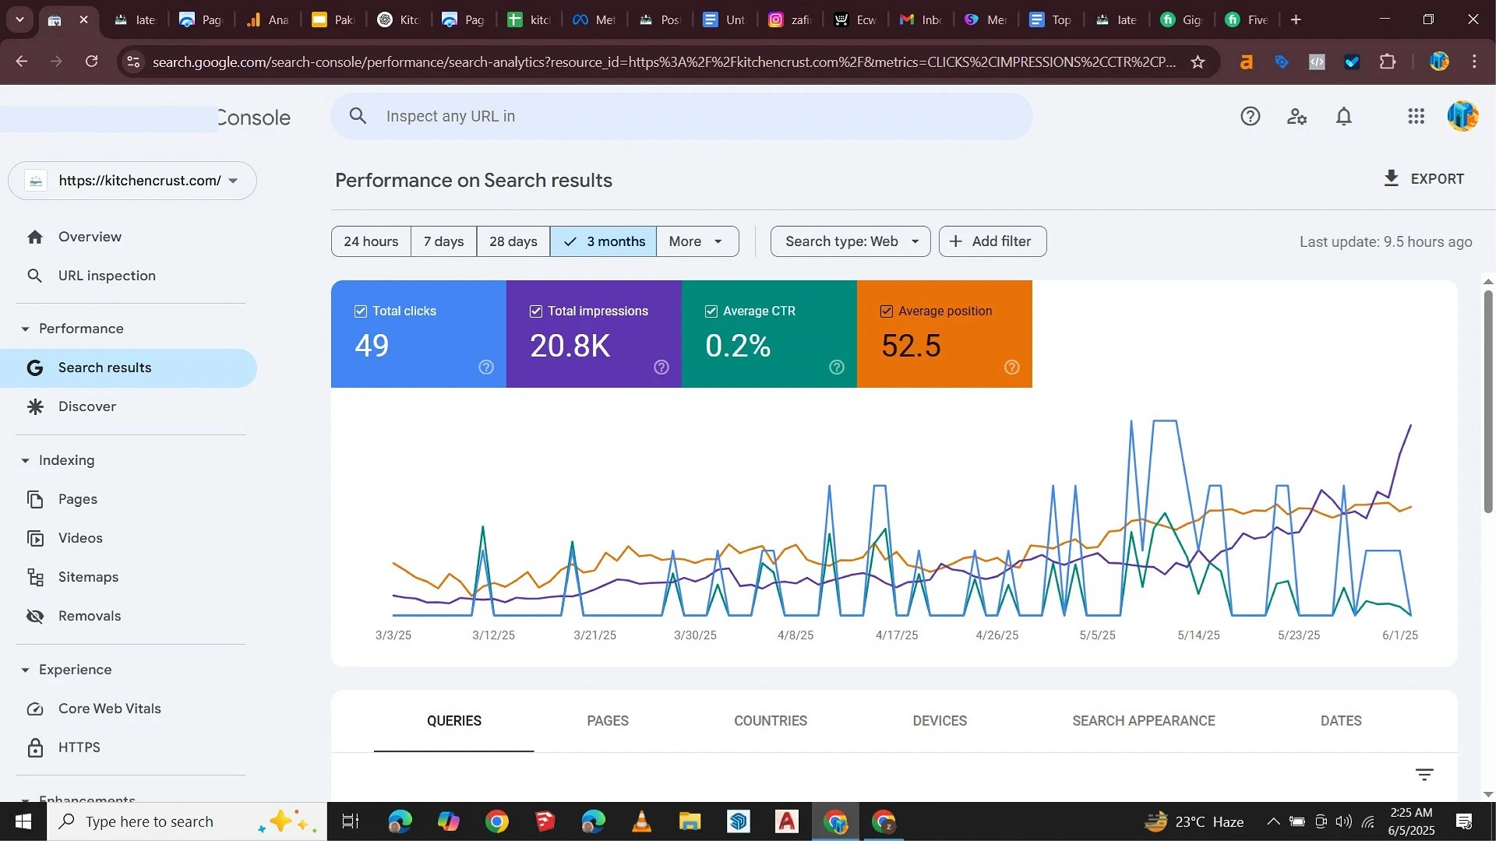This screenshot has width=1496, height=841.
Task: Open the notifications bell
Action: pyautogui.click(x=1343, y=117)
